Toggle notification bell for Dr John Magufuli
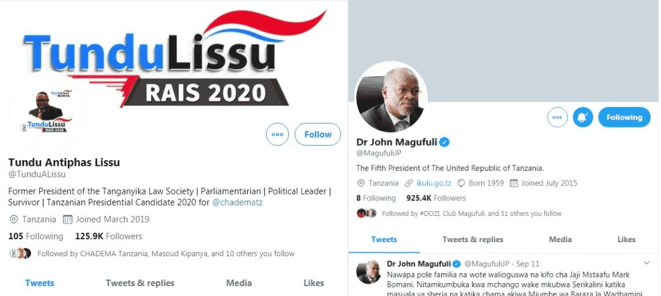661x296 pixels. tap(583, 117)
